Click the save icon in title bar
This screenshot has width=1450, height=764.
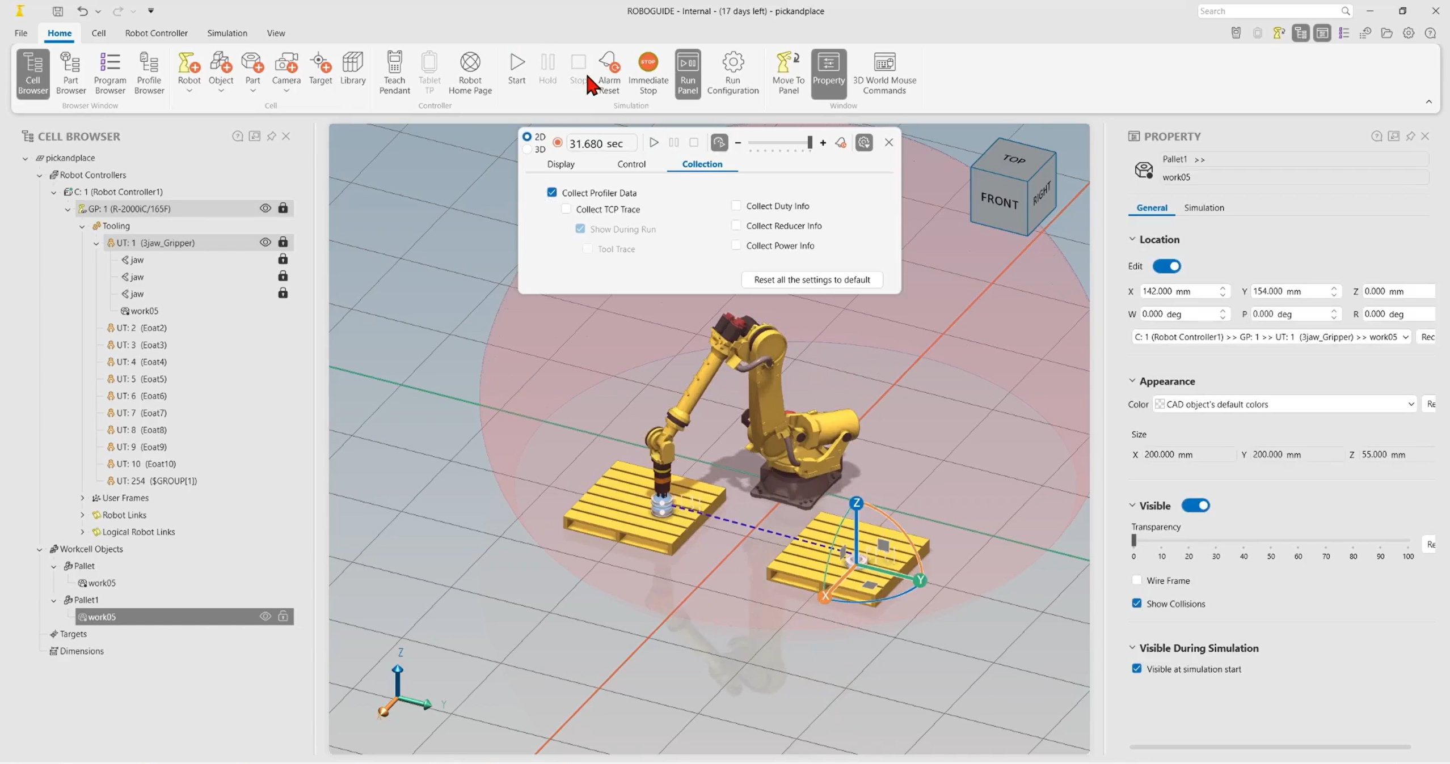coord(57,11)
